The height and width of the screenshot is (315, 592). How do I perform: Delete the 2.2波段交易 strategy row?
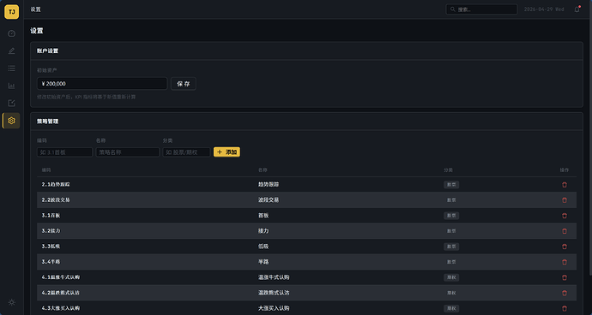point(565,200)
